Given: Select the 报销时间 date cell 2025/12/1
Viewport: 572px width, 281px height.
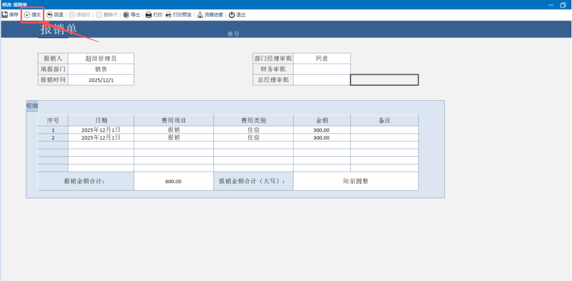Looking at the screenshot, I should (x=101, y=80).
